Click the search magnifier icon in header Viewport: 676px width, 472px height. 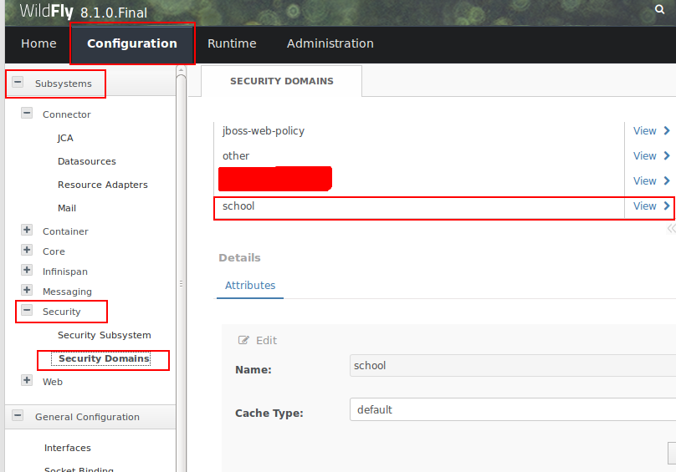tap(659, 9)
